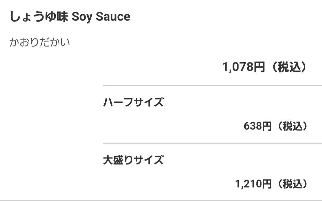The width and height of the screenshot is (322, 201).
Task: Click the divider line above 大盛りサイズ
Action: pyautogui.click(x=212, y=143)
